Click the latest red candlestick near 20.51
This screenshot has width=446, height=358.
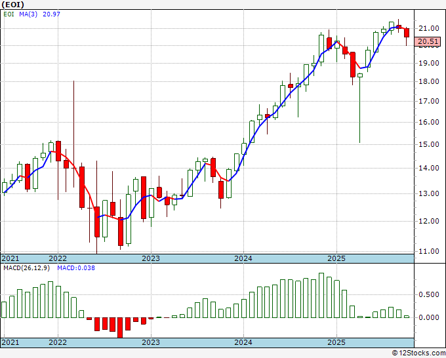pyautogui.click(x=407, y=33)
